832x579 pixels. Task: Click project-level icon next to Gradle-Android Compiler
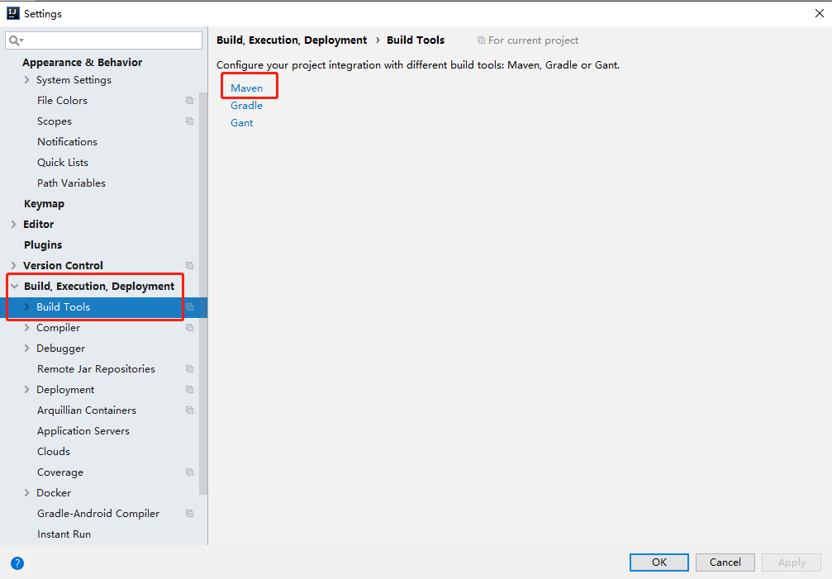click(189, 513)
